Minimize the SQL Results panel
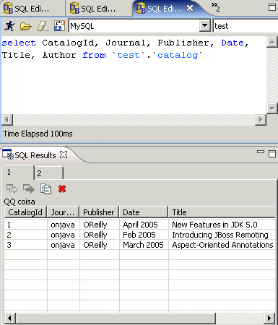 click(x=261, y=152)
